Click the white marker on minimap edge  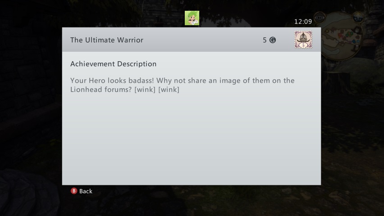[x=357, y=45]
